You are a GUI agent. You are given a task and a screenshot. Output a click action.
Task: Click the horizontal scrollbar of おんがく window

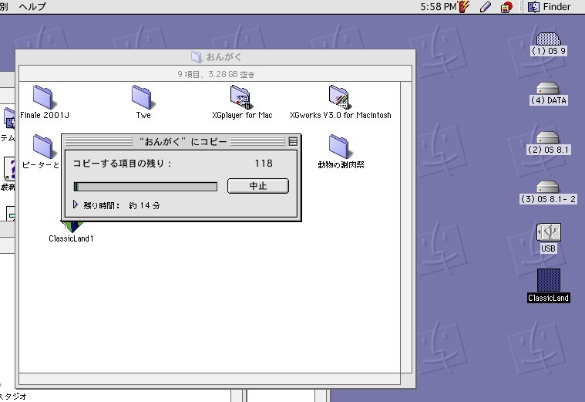pyautogui.click(x=210, y=379)
